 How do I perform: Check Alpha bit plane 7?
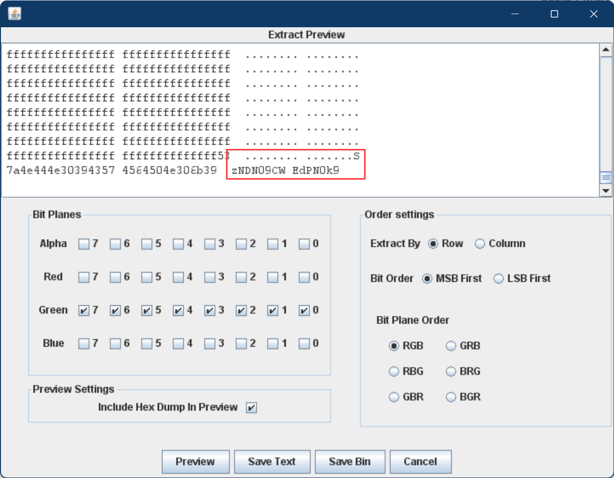84,244
